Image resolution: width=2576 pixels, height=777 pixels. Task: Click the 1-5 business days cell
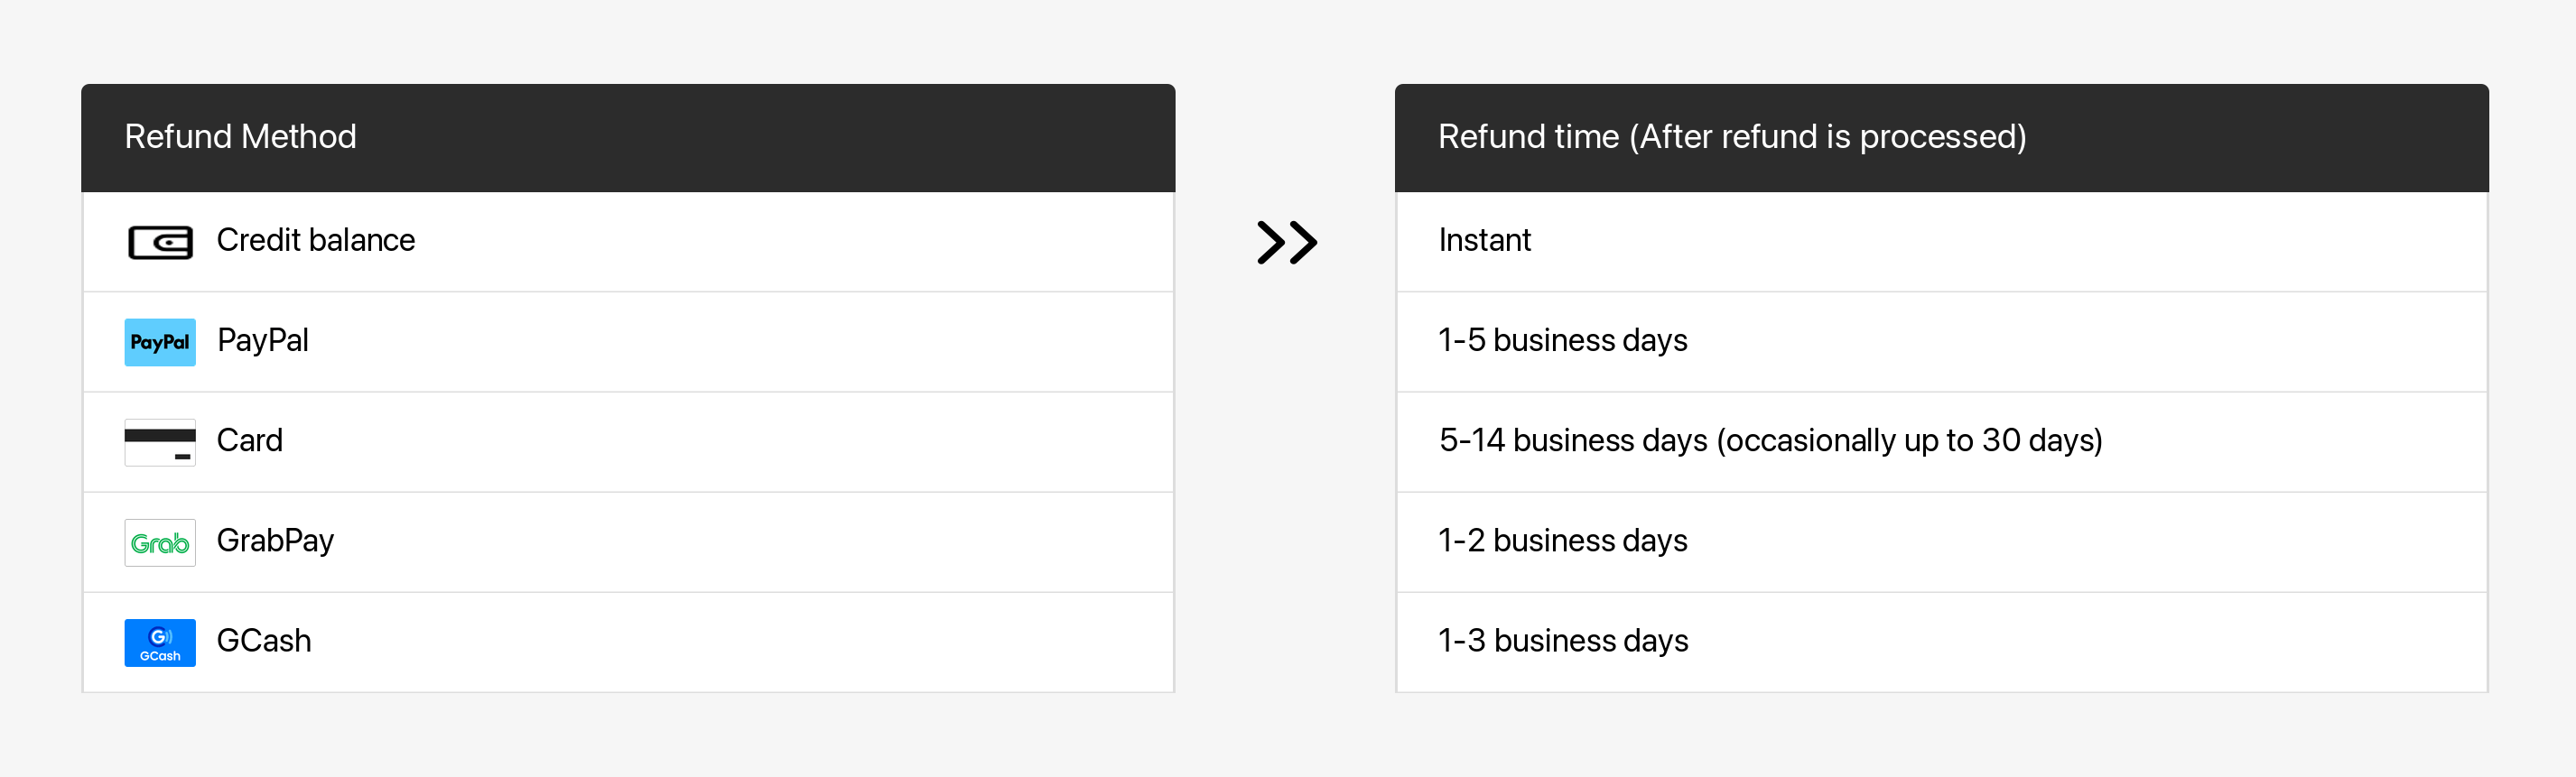point(1562,341)
